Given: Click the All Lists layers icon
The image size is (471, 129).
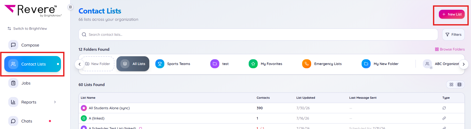Looking at the screenshot, I should tap(125, 64).
